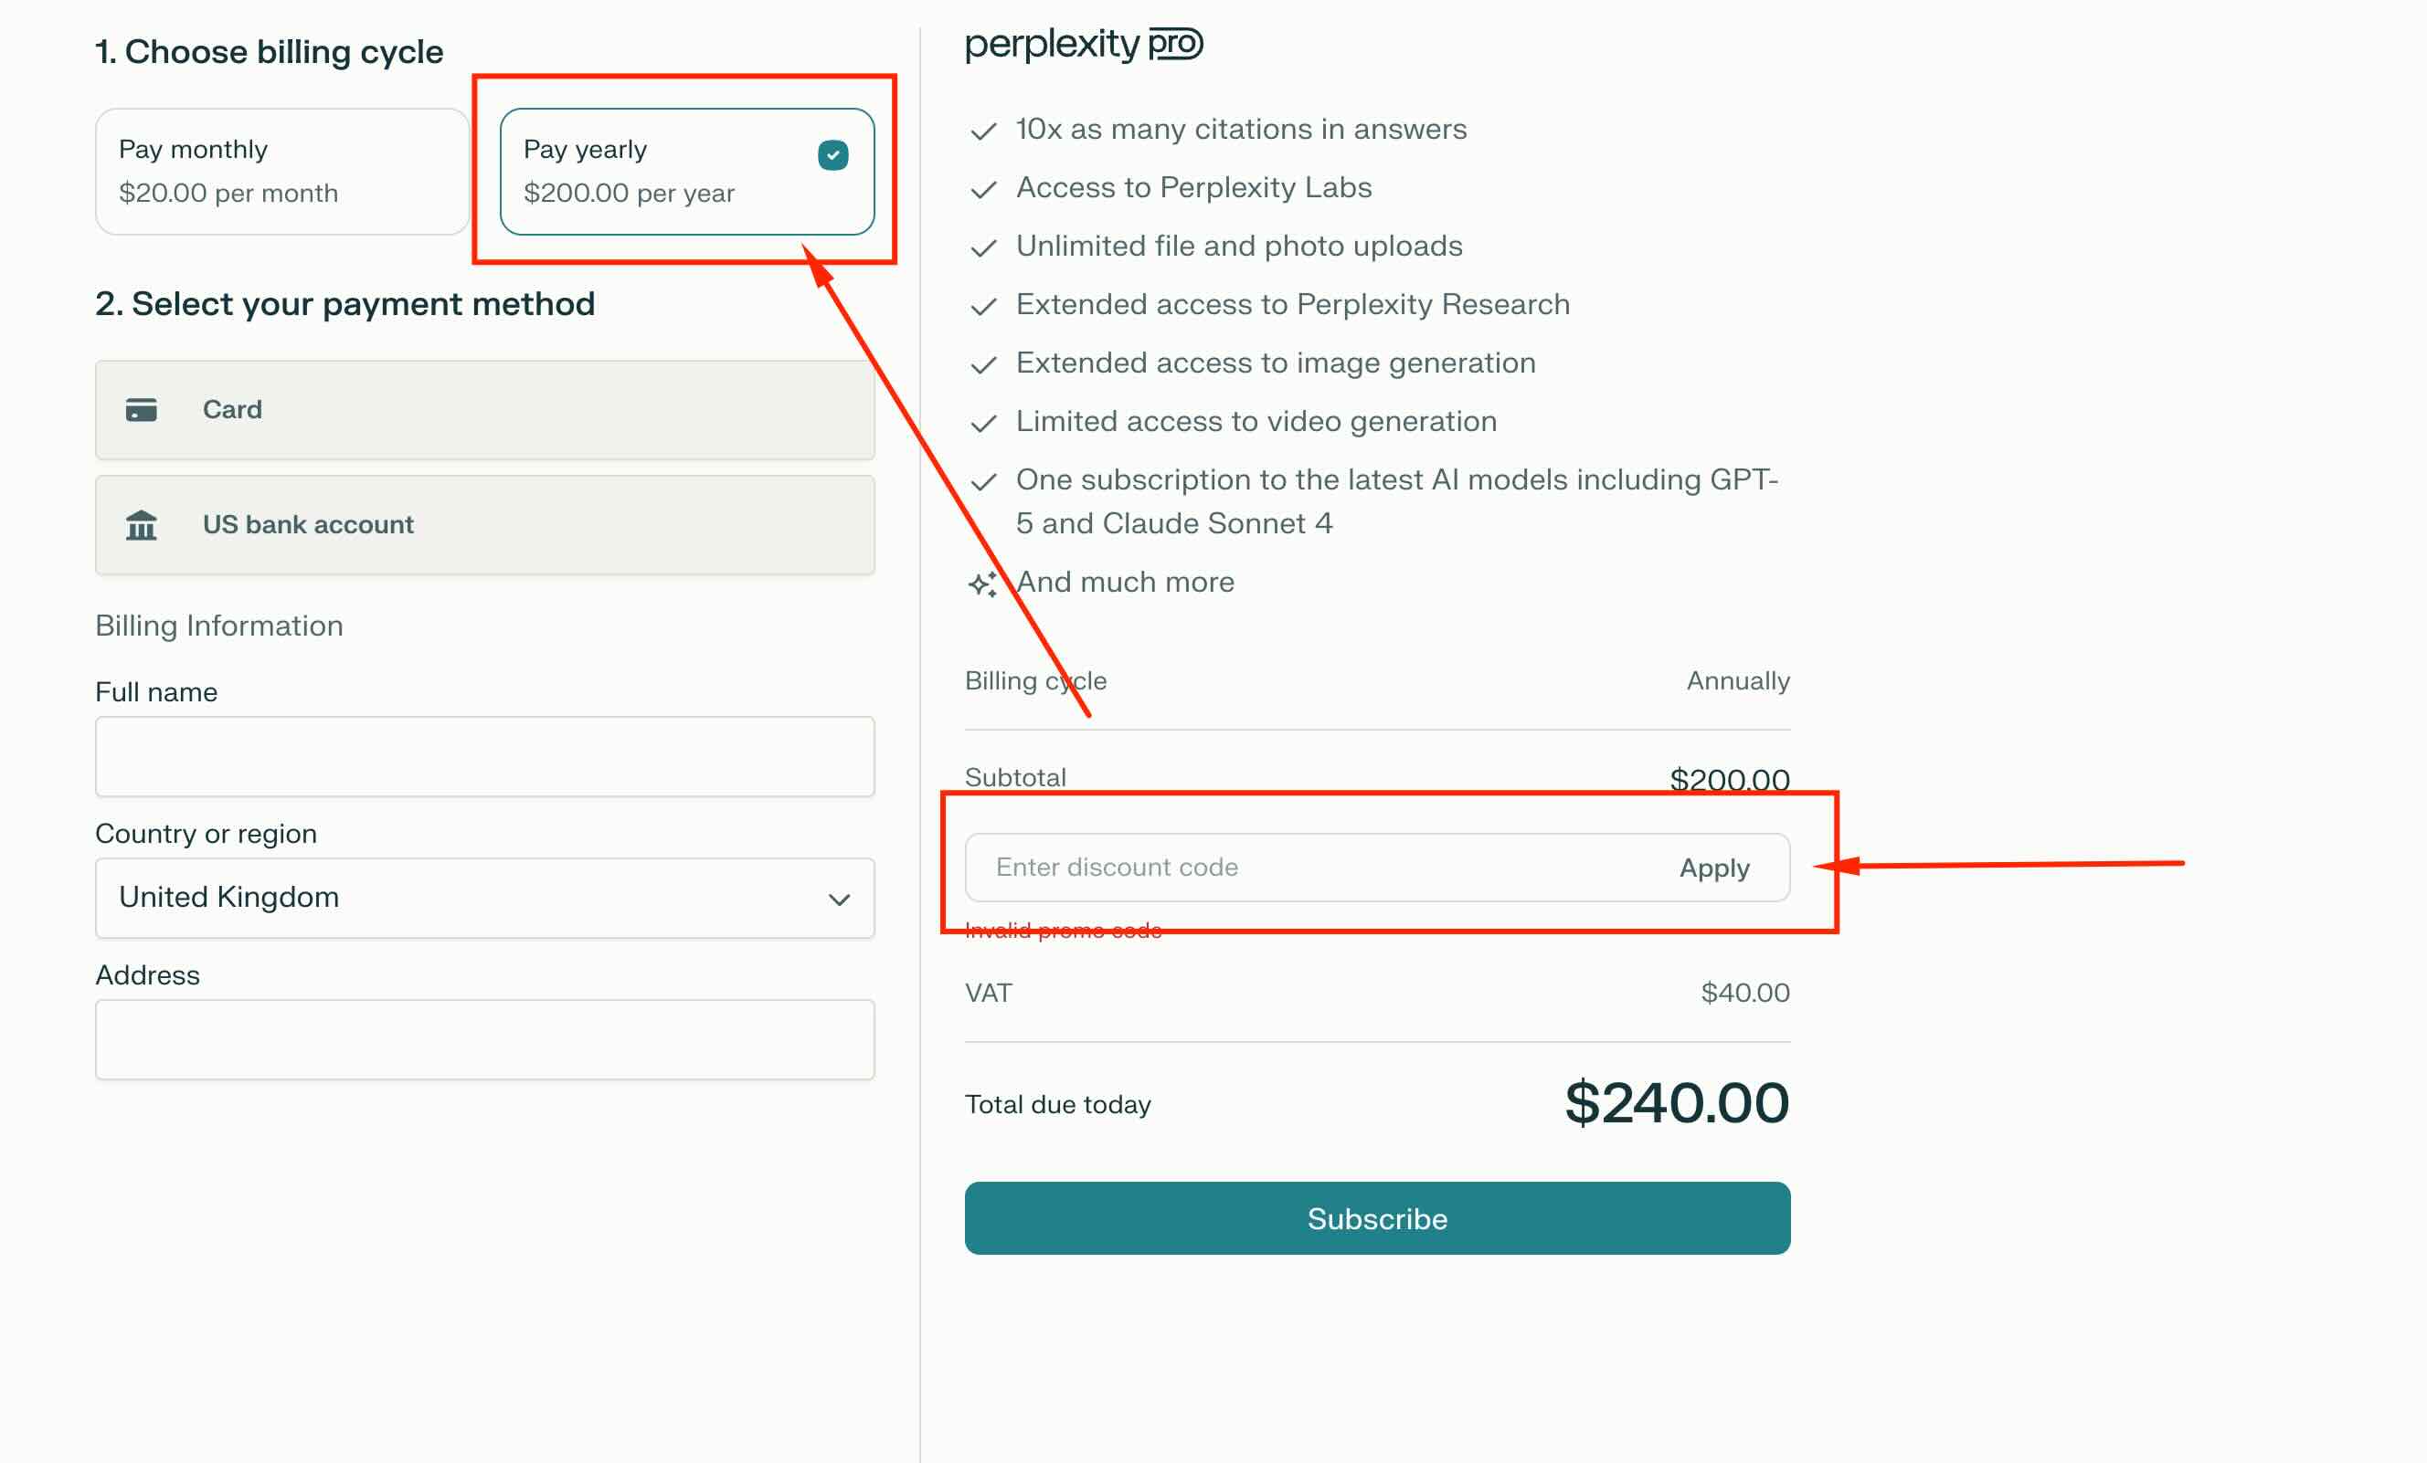Expand the United Kingdom chevron arrow
This screenshot has height=1463, width=2427.
(x=839, y=899)
